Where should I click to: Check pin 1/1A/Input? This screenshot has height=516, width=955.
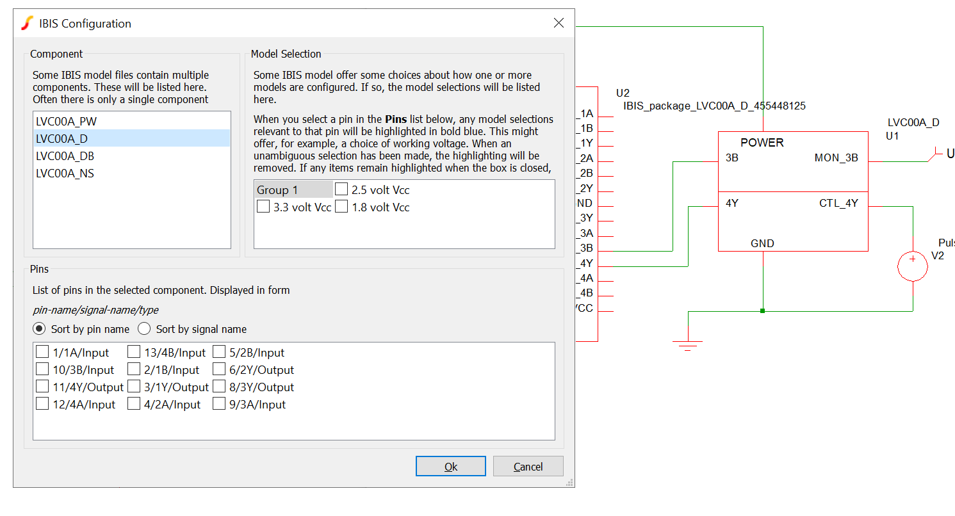pos(42,352)
